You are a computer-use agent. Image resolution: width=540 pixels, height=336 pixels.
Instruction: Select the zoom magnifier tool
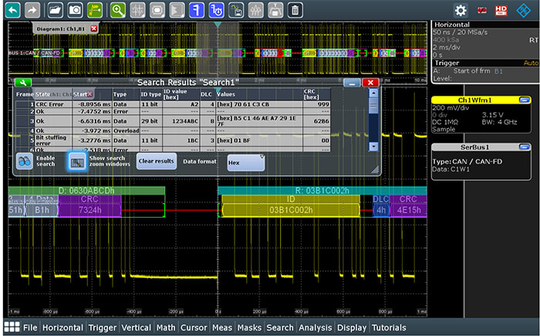tap(117, 10)
